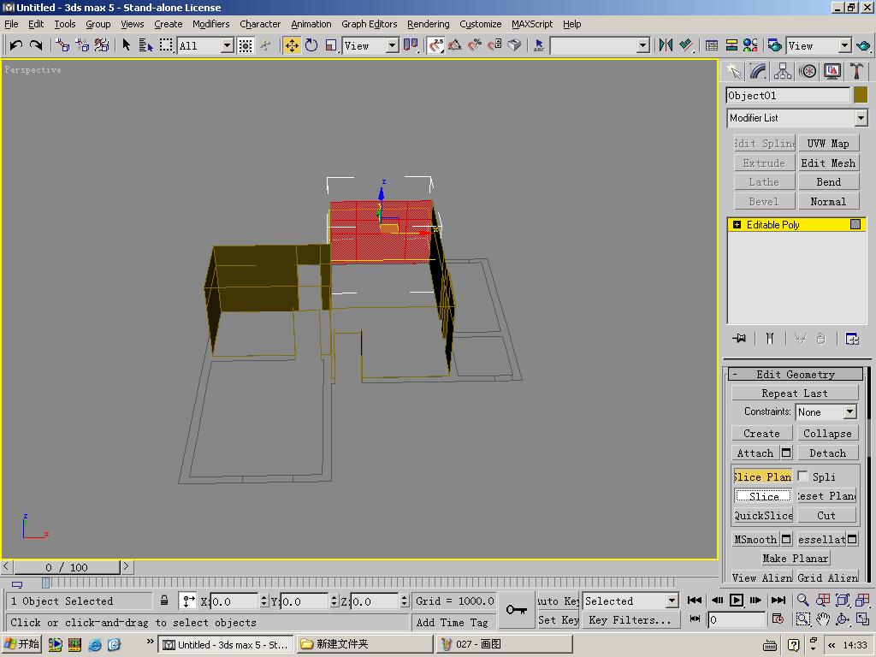Image resolution: width=876 pixels, height=657 pixels.
Task: Click the Repeat Last button
Action: (x=795, y=393)
